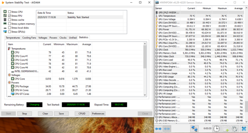248x133 pixels.
Task: Select the Statistics tab
Action: click(x=83, y=37)
